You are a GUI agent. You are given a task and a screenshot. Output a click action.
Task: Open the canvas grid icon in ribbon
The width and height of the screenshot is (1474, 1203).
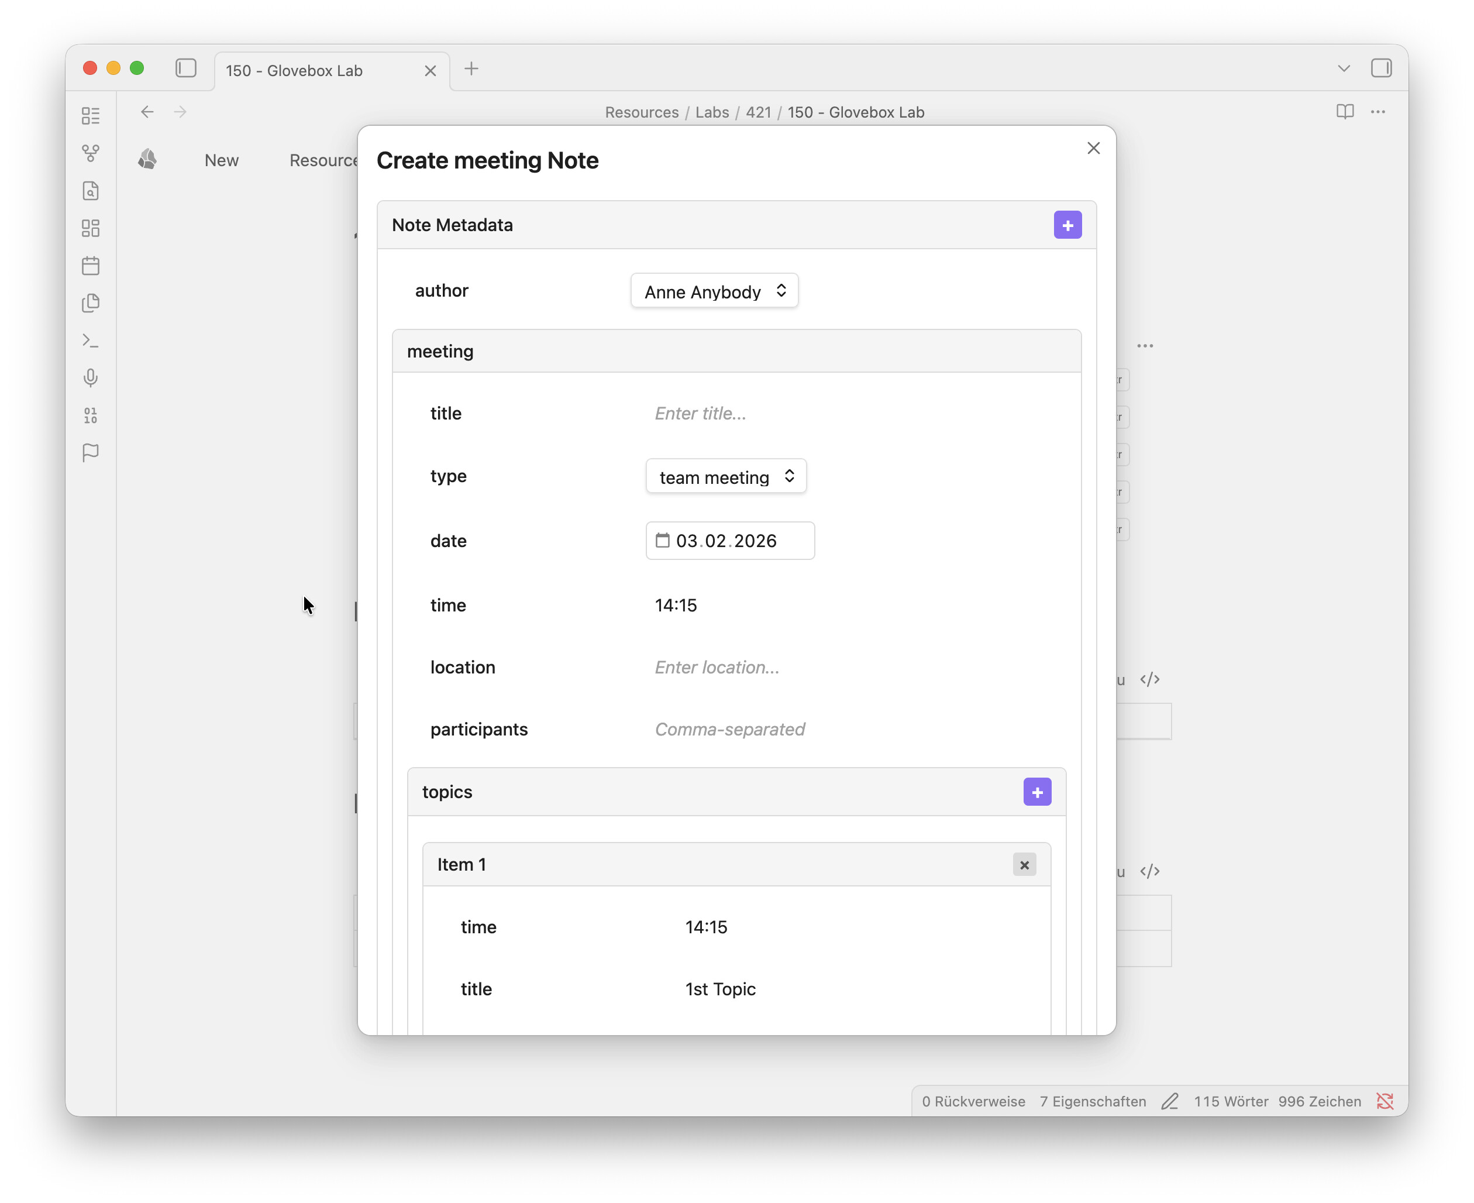click(91, 228)
